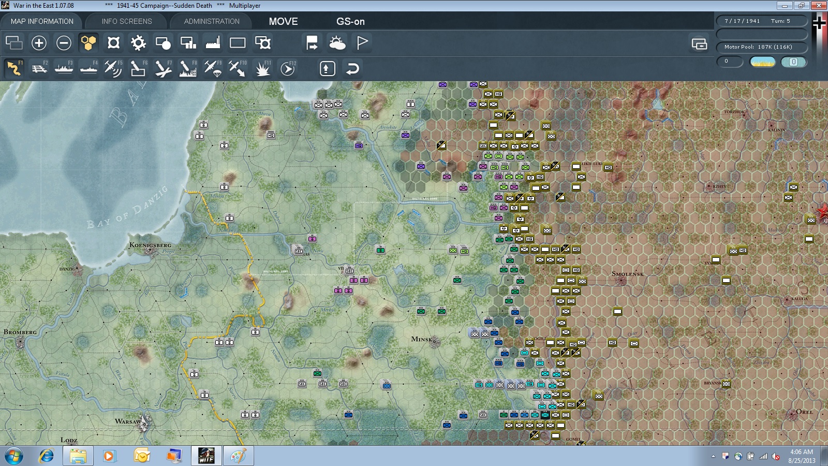Open the ADMINISTRATION tab
The image size is (828, 466).
pyautogui.click(x=212, y=21)
